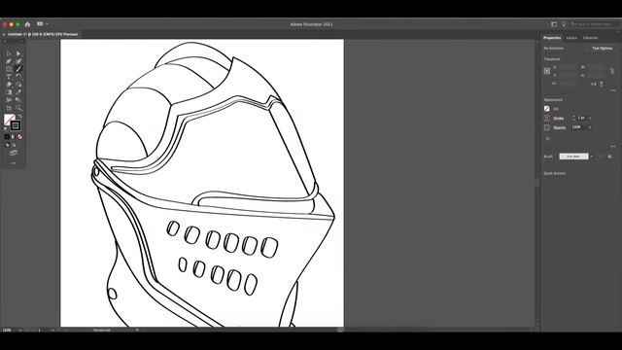
Task: Open stroke weight dropdown arrow
Action: pyautogui.click(x=590, y=119)
